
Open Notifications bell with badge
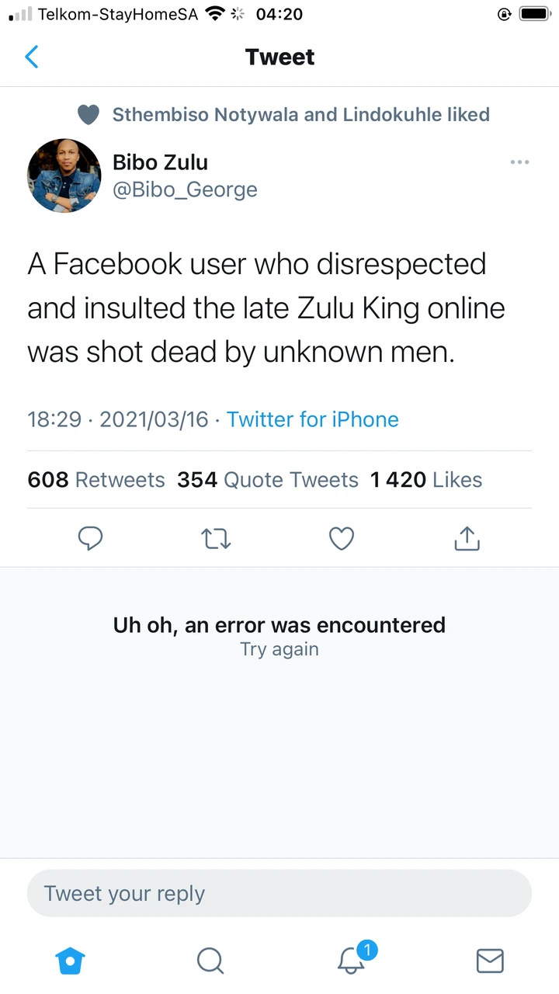pyautogui.click(x=352, y=961)
